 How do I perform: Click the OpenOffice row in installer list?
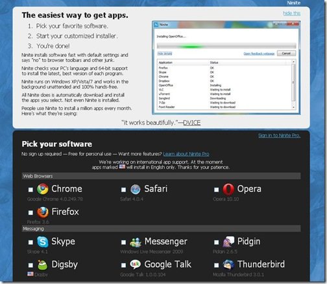(x=225, y=85)
